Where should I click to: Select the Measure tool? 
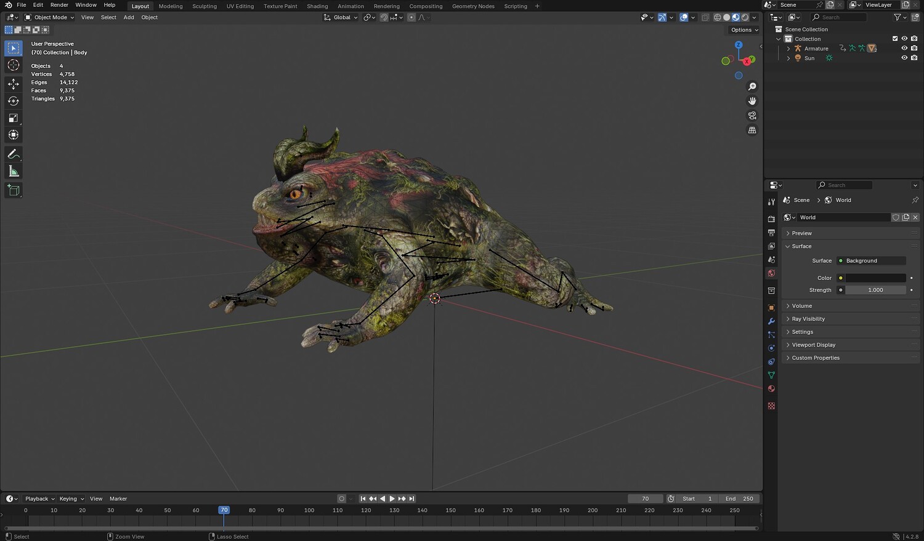14,172
